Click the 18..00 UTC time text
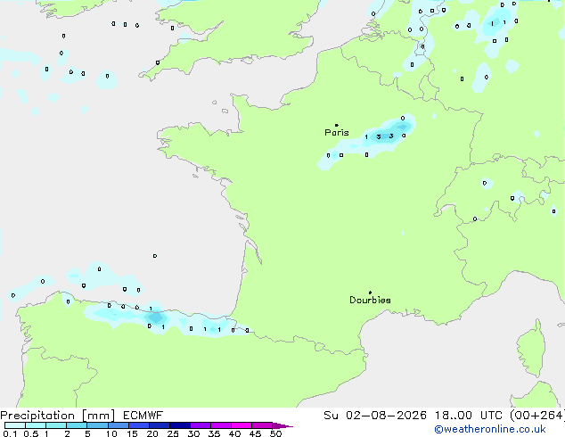Screen dimensions: 565x437 pyautogui.click(x=469, y=416)
